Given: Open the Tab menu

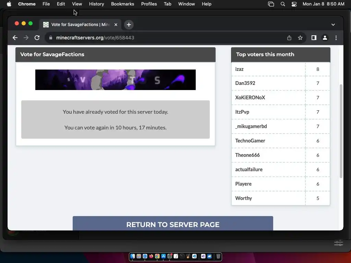Looking at the screenshot, I should coord(167,4).
